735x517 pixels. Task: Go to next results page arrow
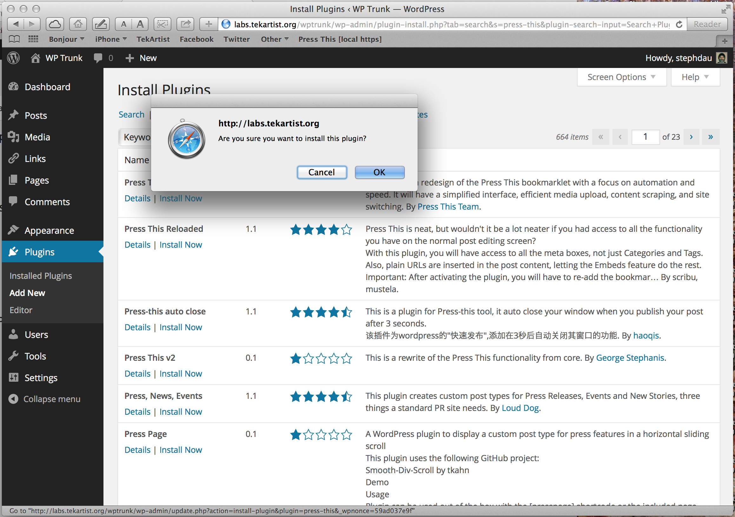click(692, 137)
